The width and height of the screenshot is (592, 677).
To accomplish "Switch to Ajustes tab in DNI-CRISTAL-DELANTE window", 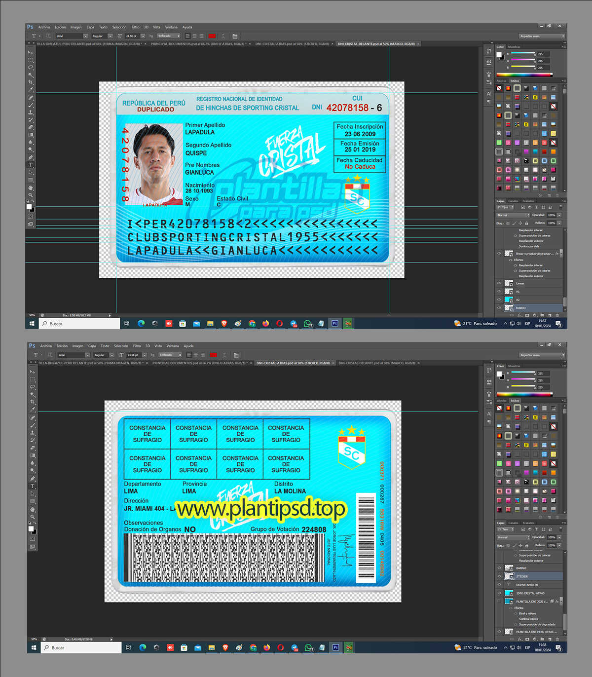I will pos(501,80).
